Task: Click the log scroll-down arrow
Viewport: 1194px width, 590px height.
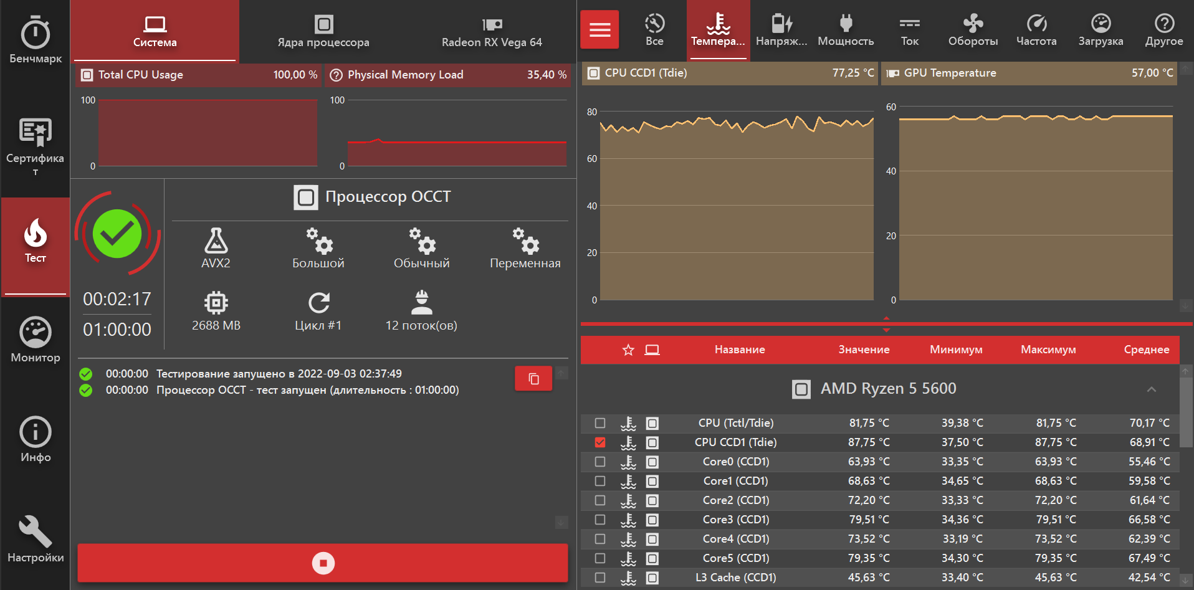Action: (x=561, y=522)
